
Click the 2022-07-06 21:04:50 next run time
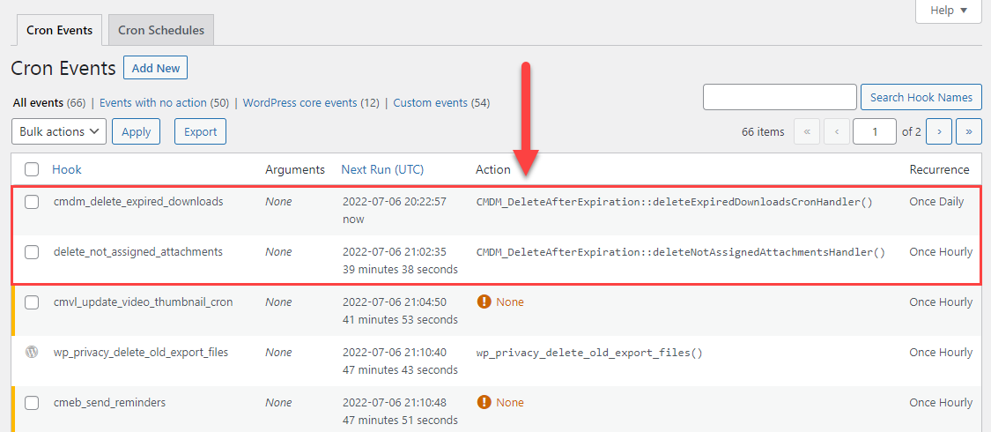pyautogui.click(x=395, y=302)
